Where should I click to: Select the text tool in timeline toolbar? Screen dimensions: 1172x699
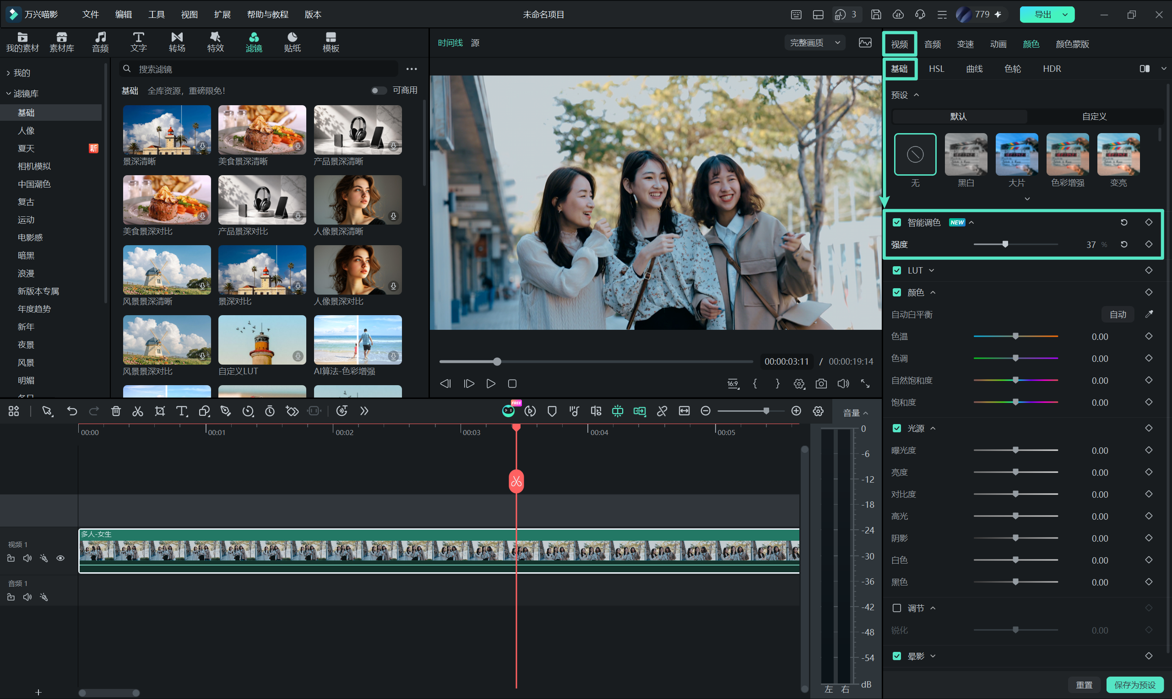point(182,411)
